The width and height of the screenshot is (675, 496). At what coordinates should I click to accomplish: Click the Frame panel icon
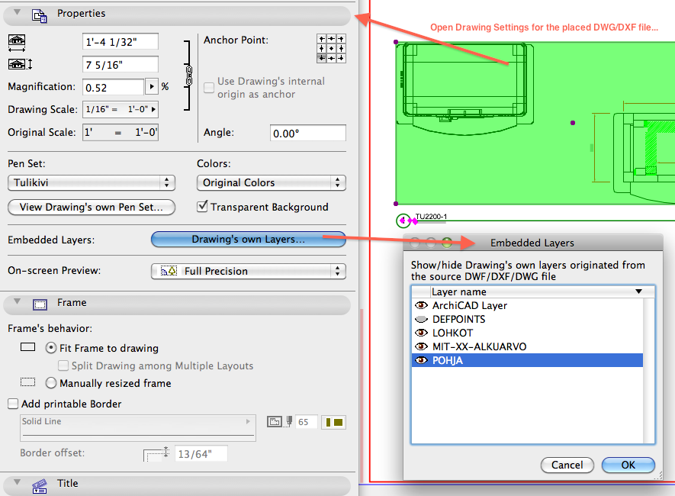(39, 303)
